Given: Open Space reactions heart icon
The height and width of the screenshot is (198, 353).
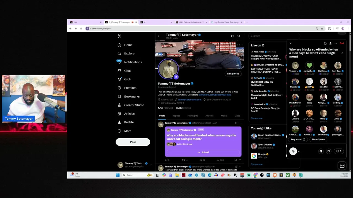Looking at the screenshot, I should [x=329, y=151].
